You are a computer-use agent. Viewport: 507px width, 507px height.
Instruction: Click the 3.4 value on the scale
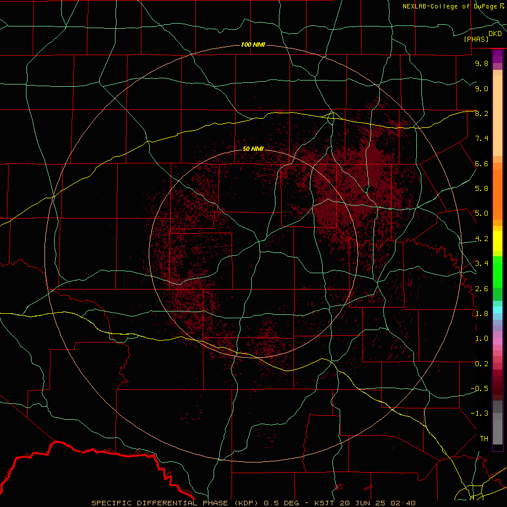click(482, 264)
